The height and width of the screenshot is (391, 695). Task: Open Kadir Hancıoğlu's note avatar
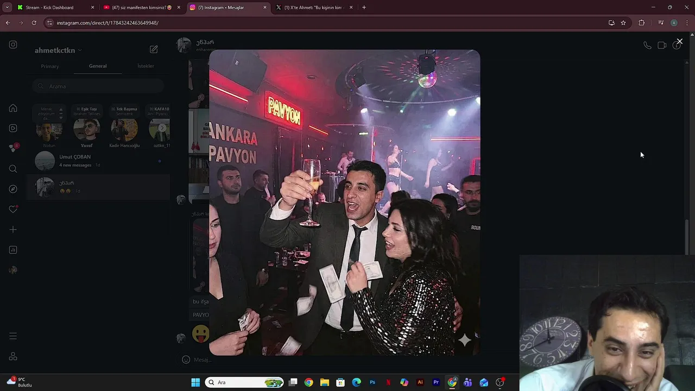[124, 129]
